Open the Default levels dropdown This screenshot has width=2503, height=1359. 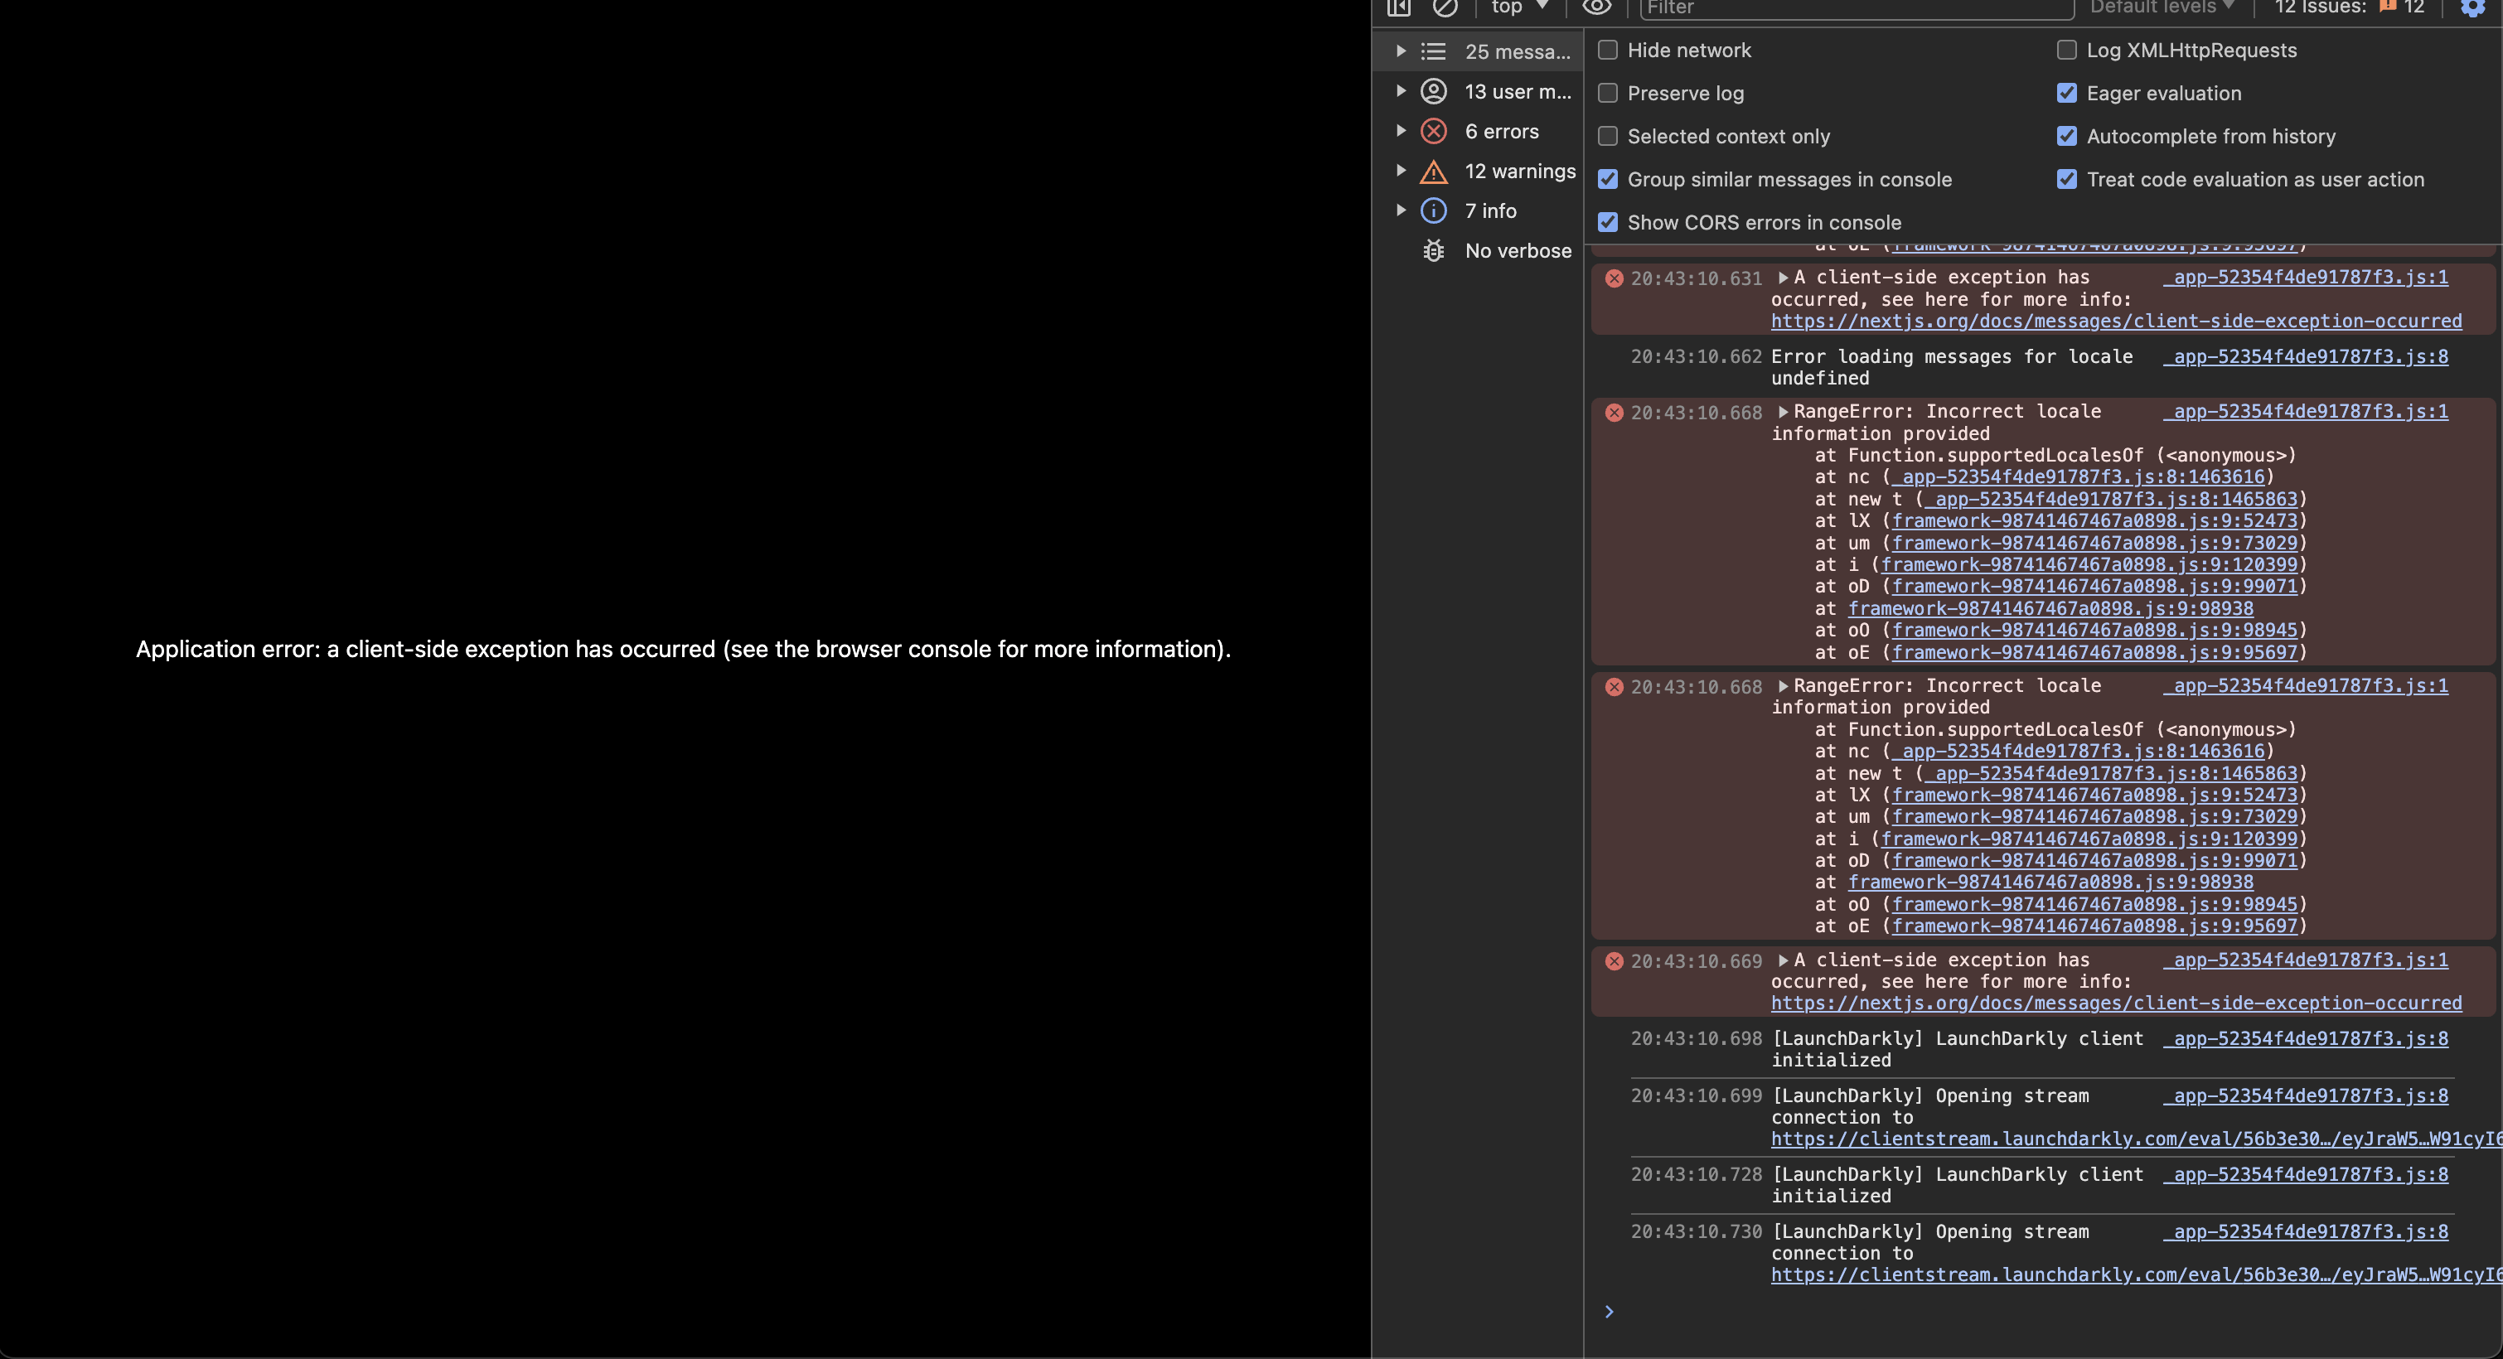(x=2161, y=7)
